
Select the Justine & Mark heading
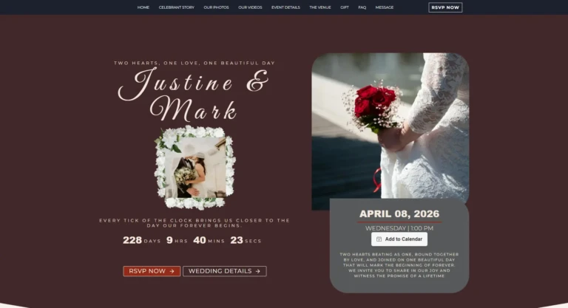point(194,95)
